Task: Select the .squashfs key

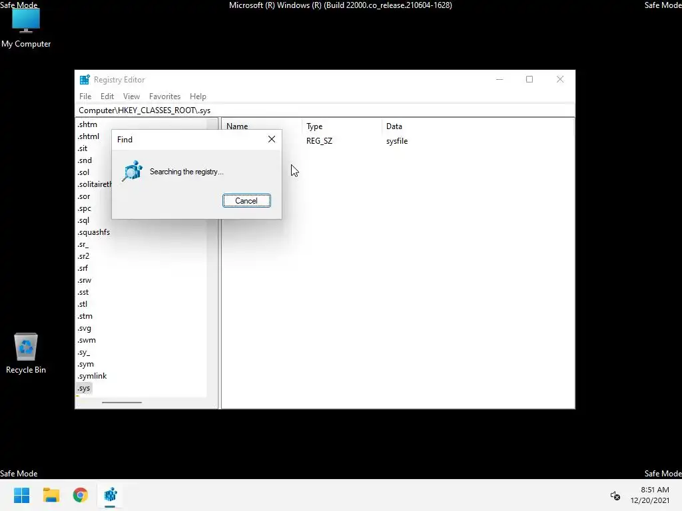Action: click(x=93, y=232)
